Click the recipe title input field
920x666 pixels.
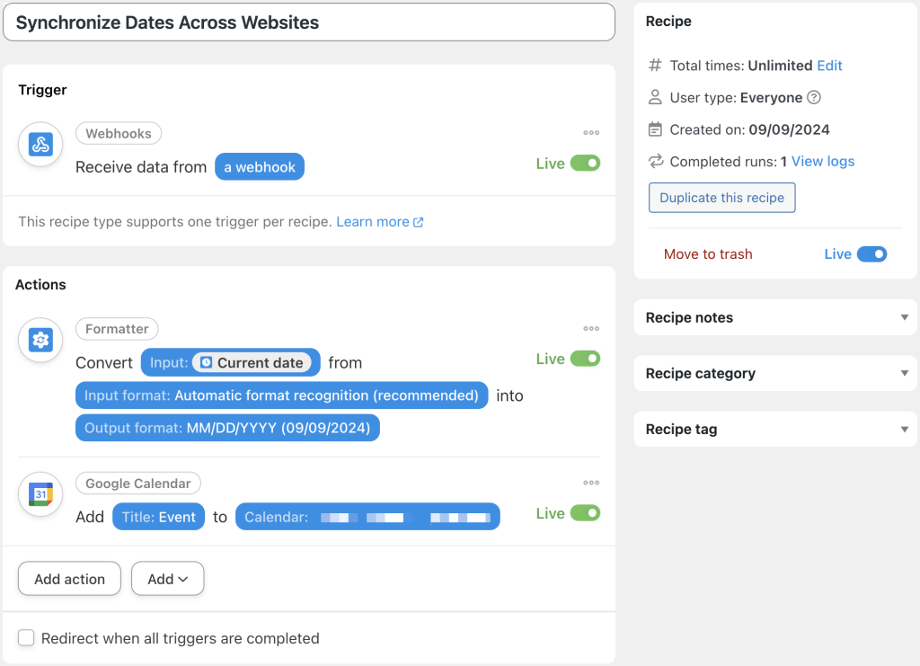click(x=308, y=22)
